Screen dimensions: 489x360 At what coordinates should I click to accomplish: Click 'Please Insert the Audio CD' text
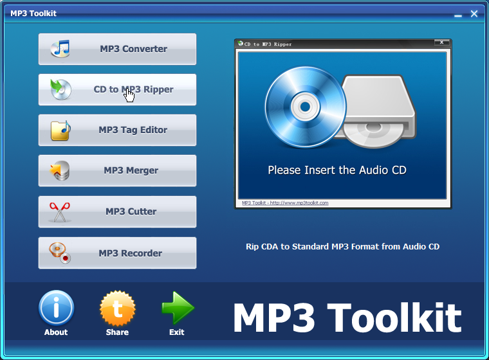(337, 170)
